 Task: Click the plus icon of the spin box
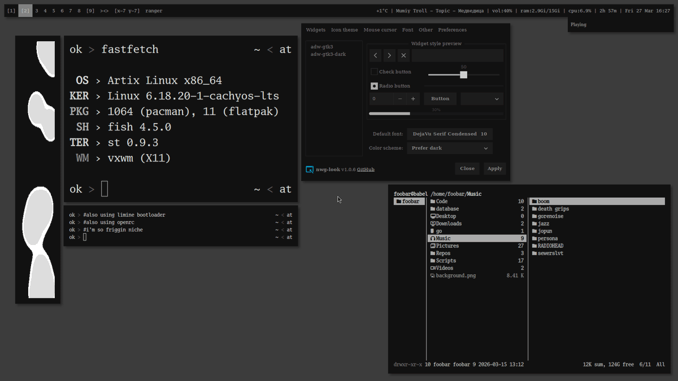click(413, 99)
